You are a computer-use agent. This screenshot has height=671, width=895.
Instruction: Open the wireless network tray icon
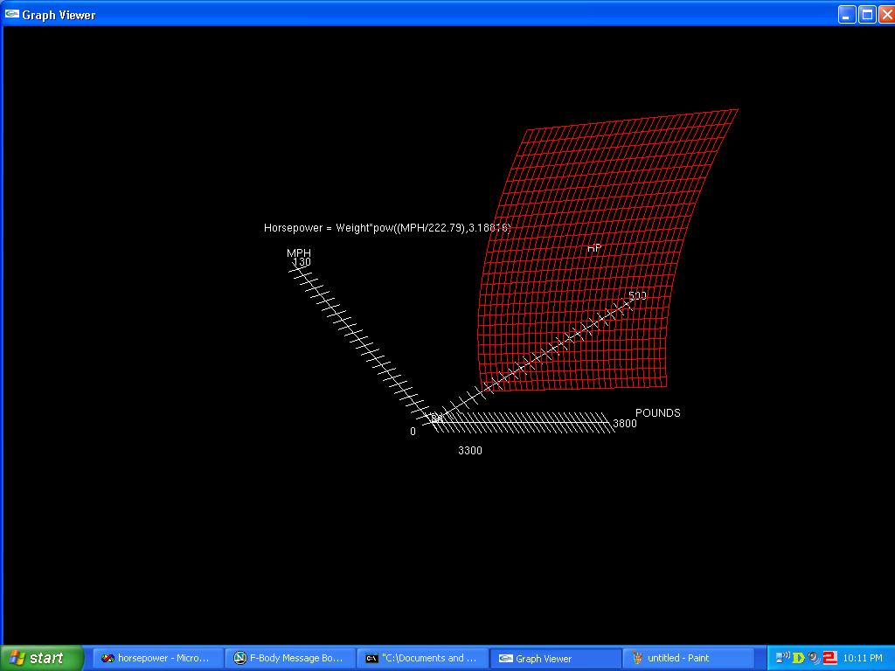pos(783,658)
